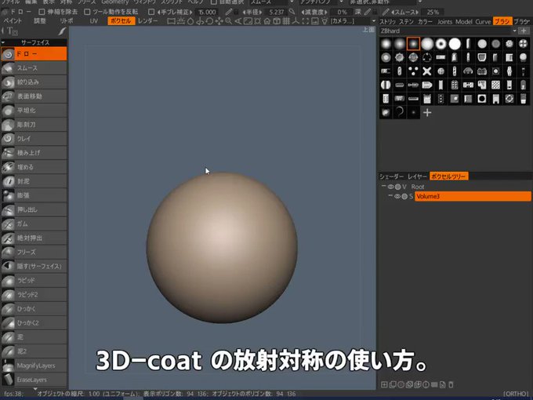Enable the ツール動作を反転 checkbox
533x400 pixels.
tap(87, 12)
